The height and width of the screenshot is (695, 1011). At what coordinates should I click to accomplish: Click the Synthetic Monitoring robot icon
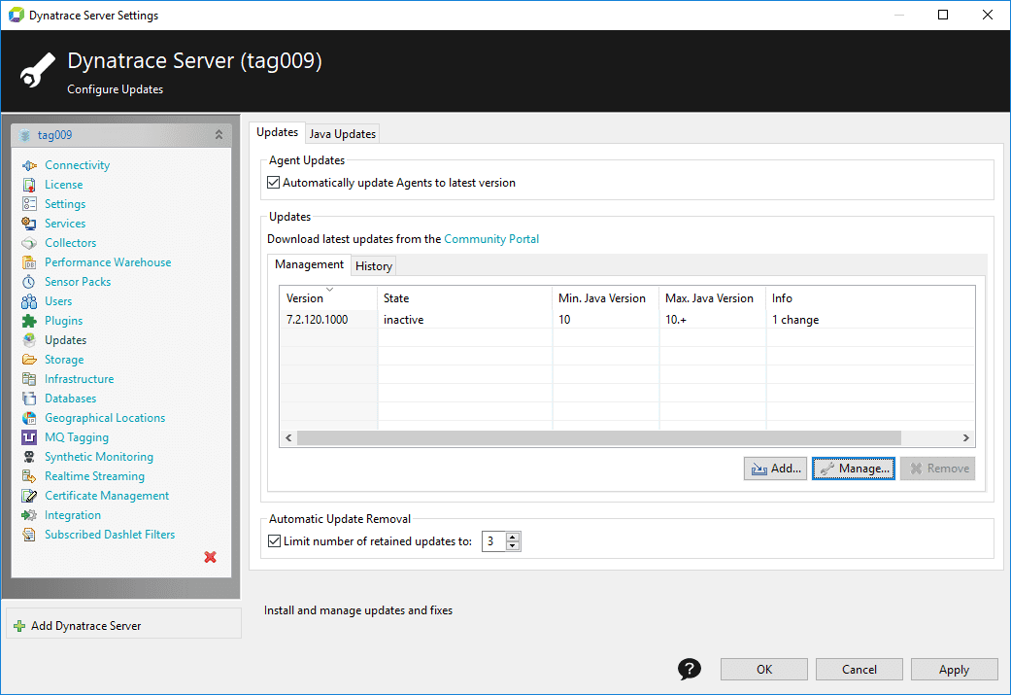click(x=29, y=457)
